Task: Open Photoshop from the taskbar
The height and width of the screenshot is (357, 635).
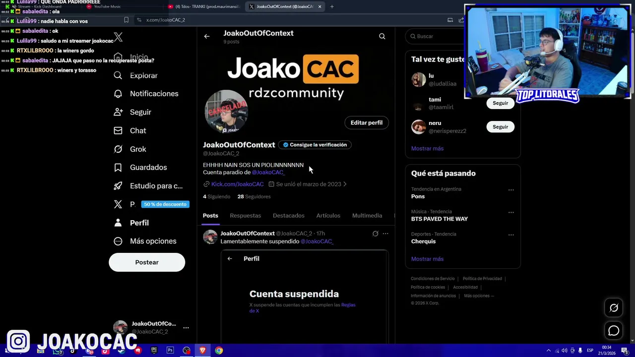Action: [170, 351]
